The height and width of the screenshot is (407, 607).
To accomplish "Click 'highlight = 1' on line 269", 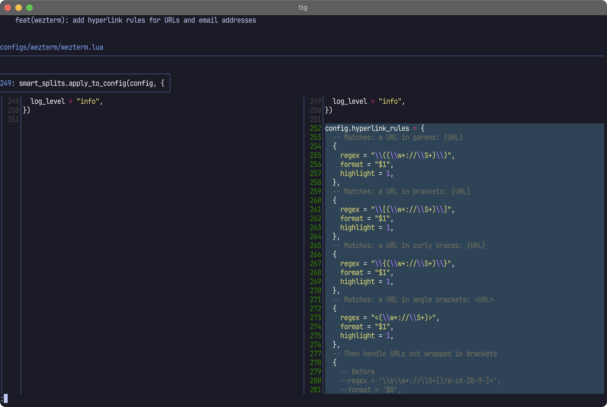I will tap(367, 282).
